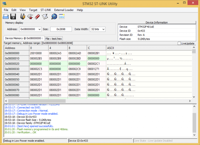The image size is (200, 145).
Task: Click log line '[test.hex] opened successfully.'
Action: click(29, 126)
